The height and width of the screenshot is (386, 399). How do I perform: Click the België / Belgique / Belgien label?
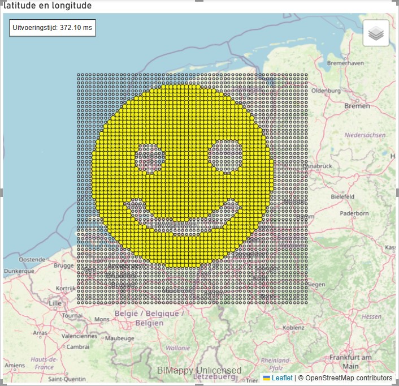[149, 318]
